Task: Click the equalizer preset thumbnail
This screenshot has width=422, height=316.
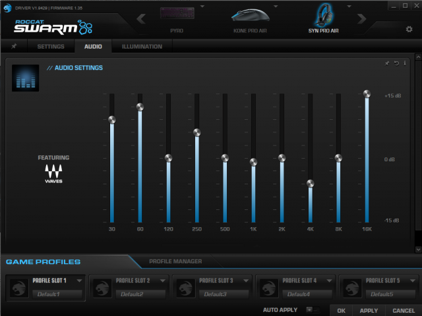Action: point(25,78)
